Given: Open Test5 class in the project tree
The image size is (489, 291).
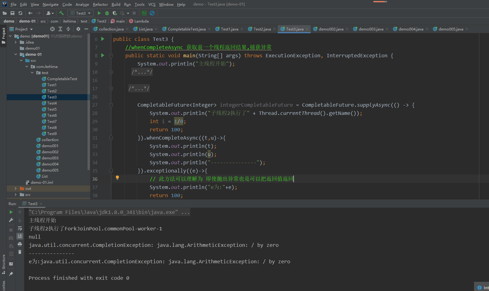Looking at the screenshot, I should (52, 109).
